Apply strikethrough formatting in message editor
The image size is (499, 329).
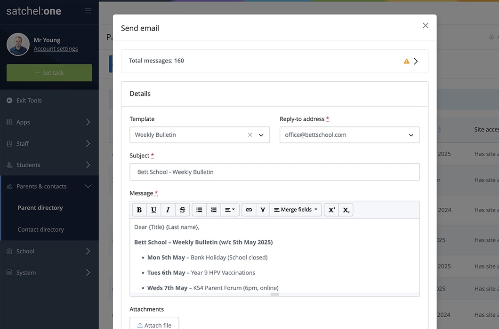[x=182, y=210]
